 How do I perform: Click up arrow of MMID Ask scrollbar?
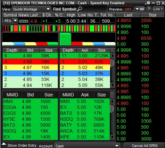pyautogui.click(x=112, y=101)
